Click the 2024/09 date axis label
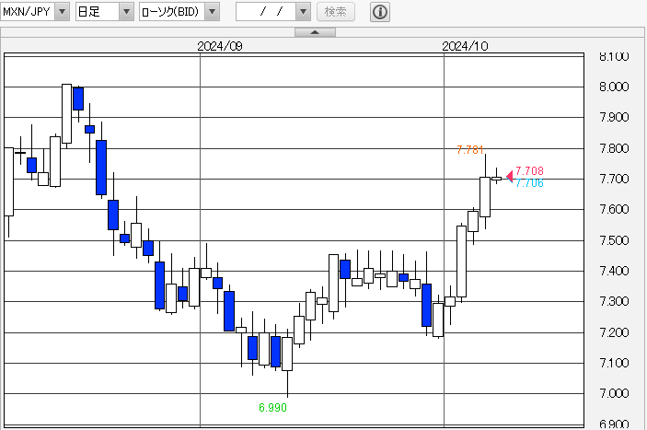 pyautogui.click(x=220, y=46)
